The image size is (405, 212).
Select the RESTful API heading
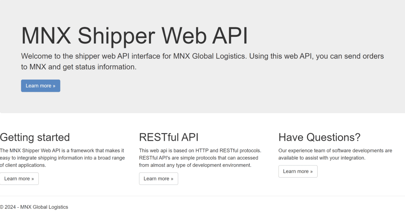coord(168,137)
